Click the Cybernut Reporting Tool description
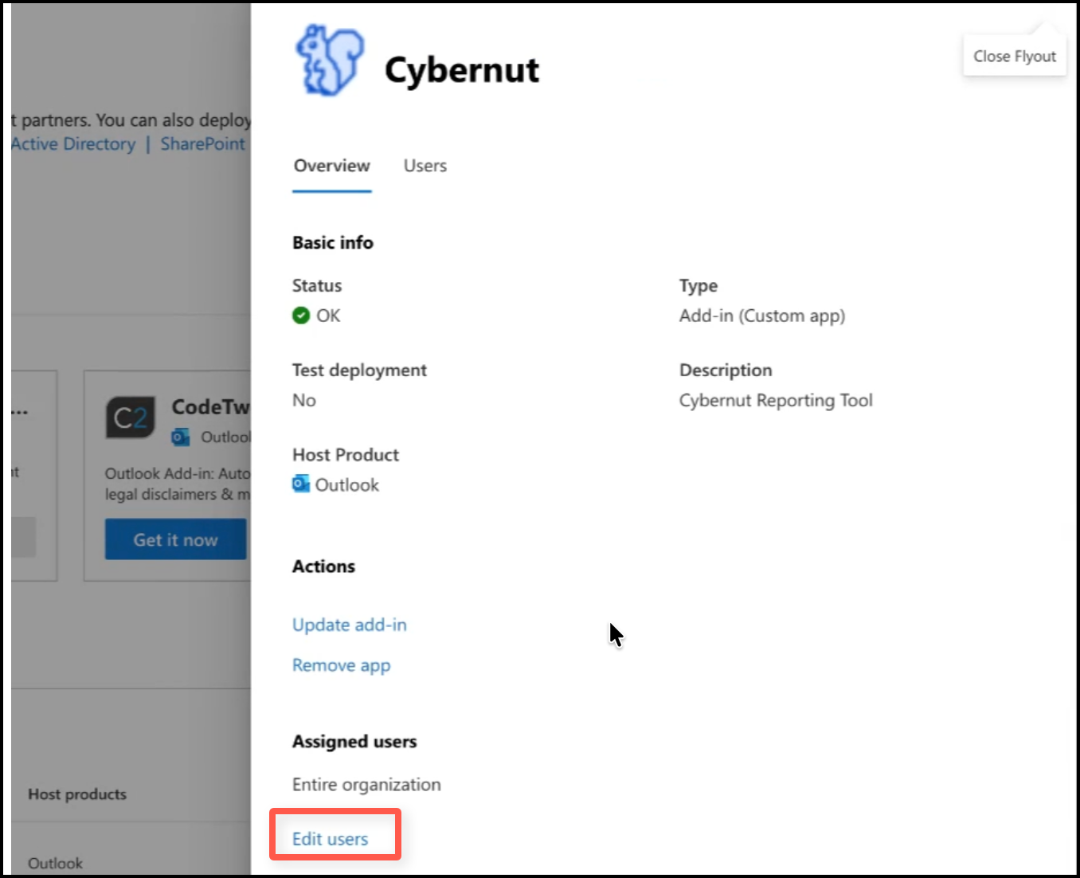This screenshot has height=878, width=1080. click(775, 400)
